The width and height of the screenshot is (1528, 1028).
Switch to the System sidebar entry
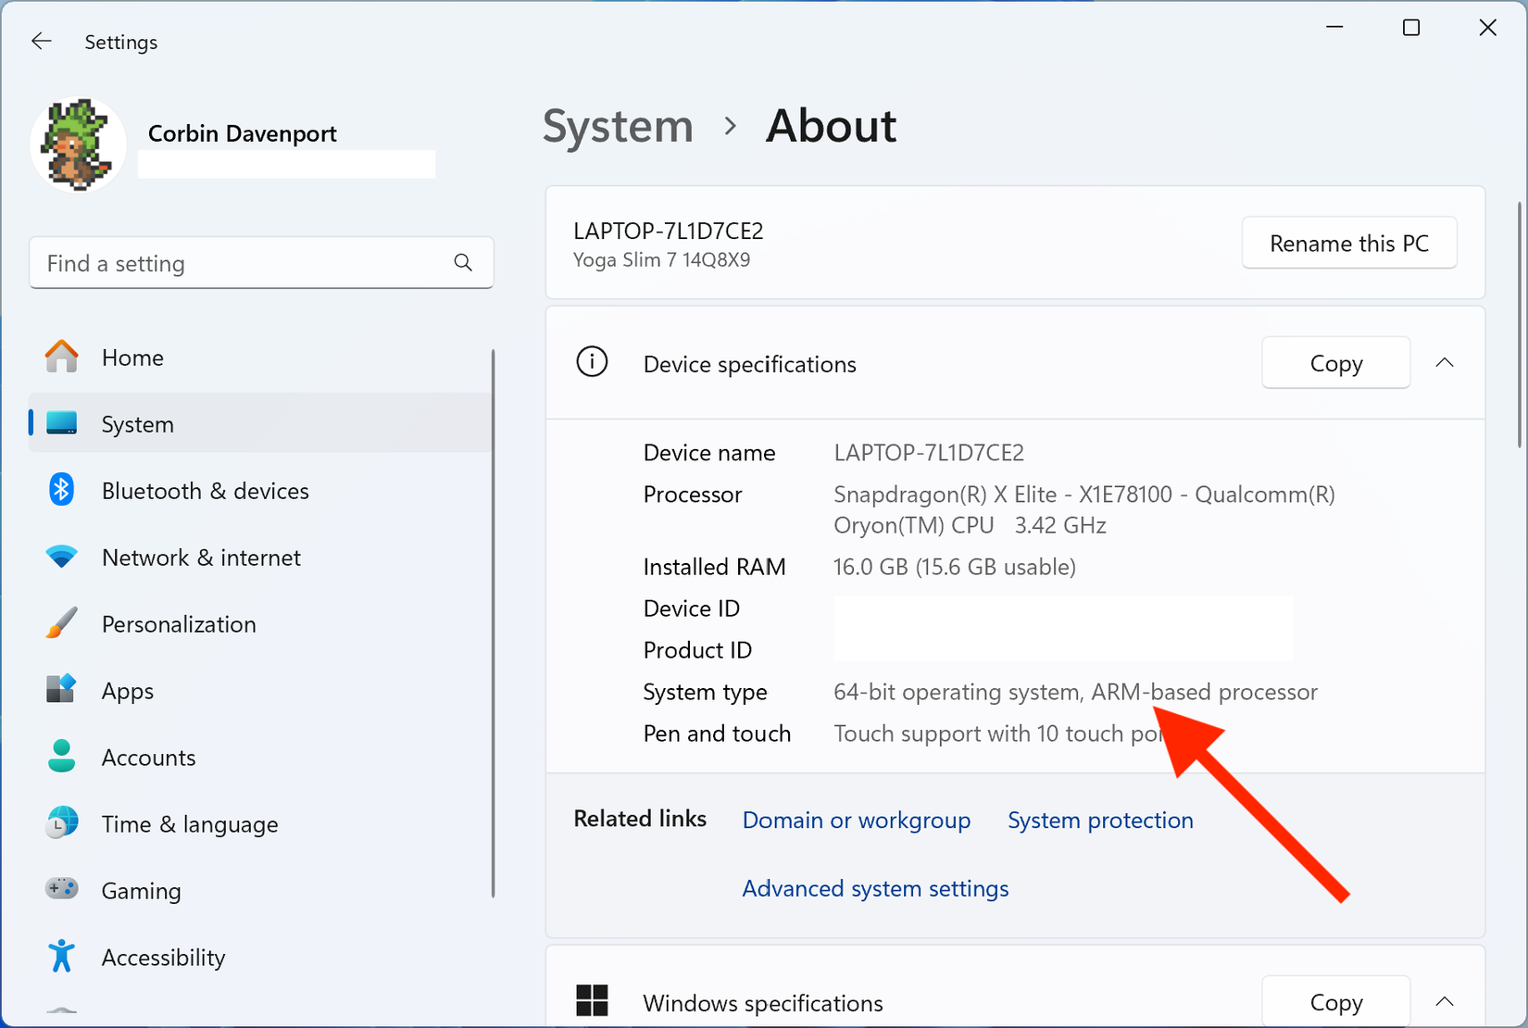[x=137, y=423]
